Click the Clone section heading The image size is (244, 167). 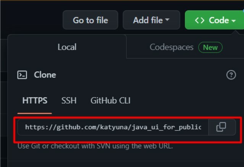[x=45, y=75]
